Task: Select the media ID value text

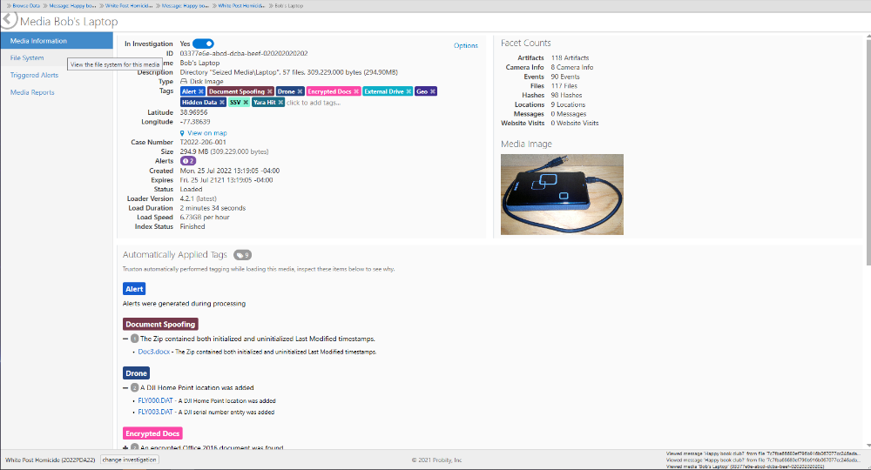Action: coord(244,54)
